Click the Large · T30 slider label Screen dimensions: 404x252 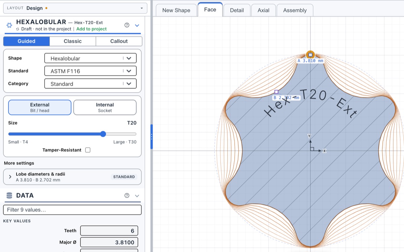(125, 142)
